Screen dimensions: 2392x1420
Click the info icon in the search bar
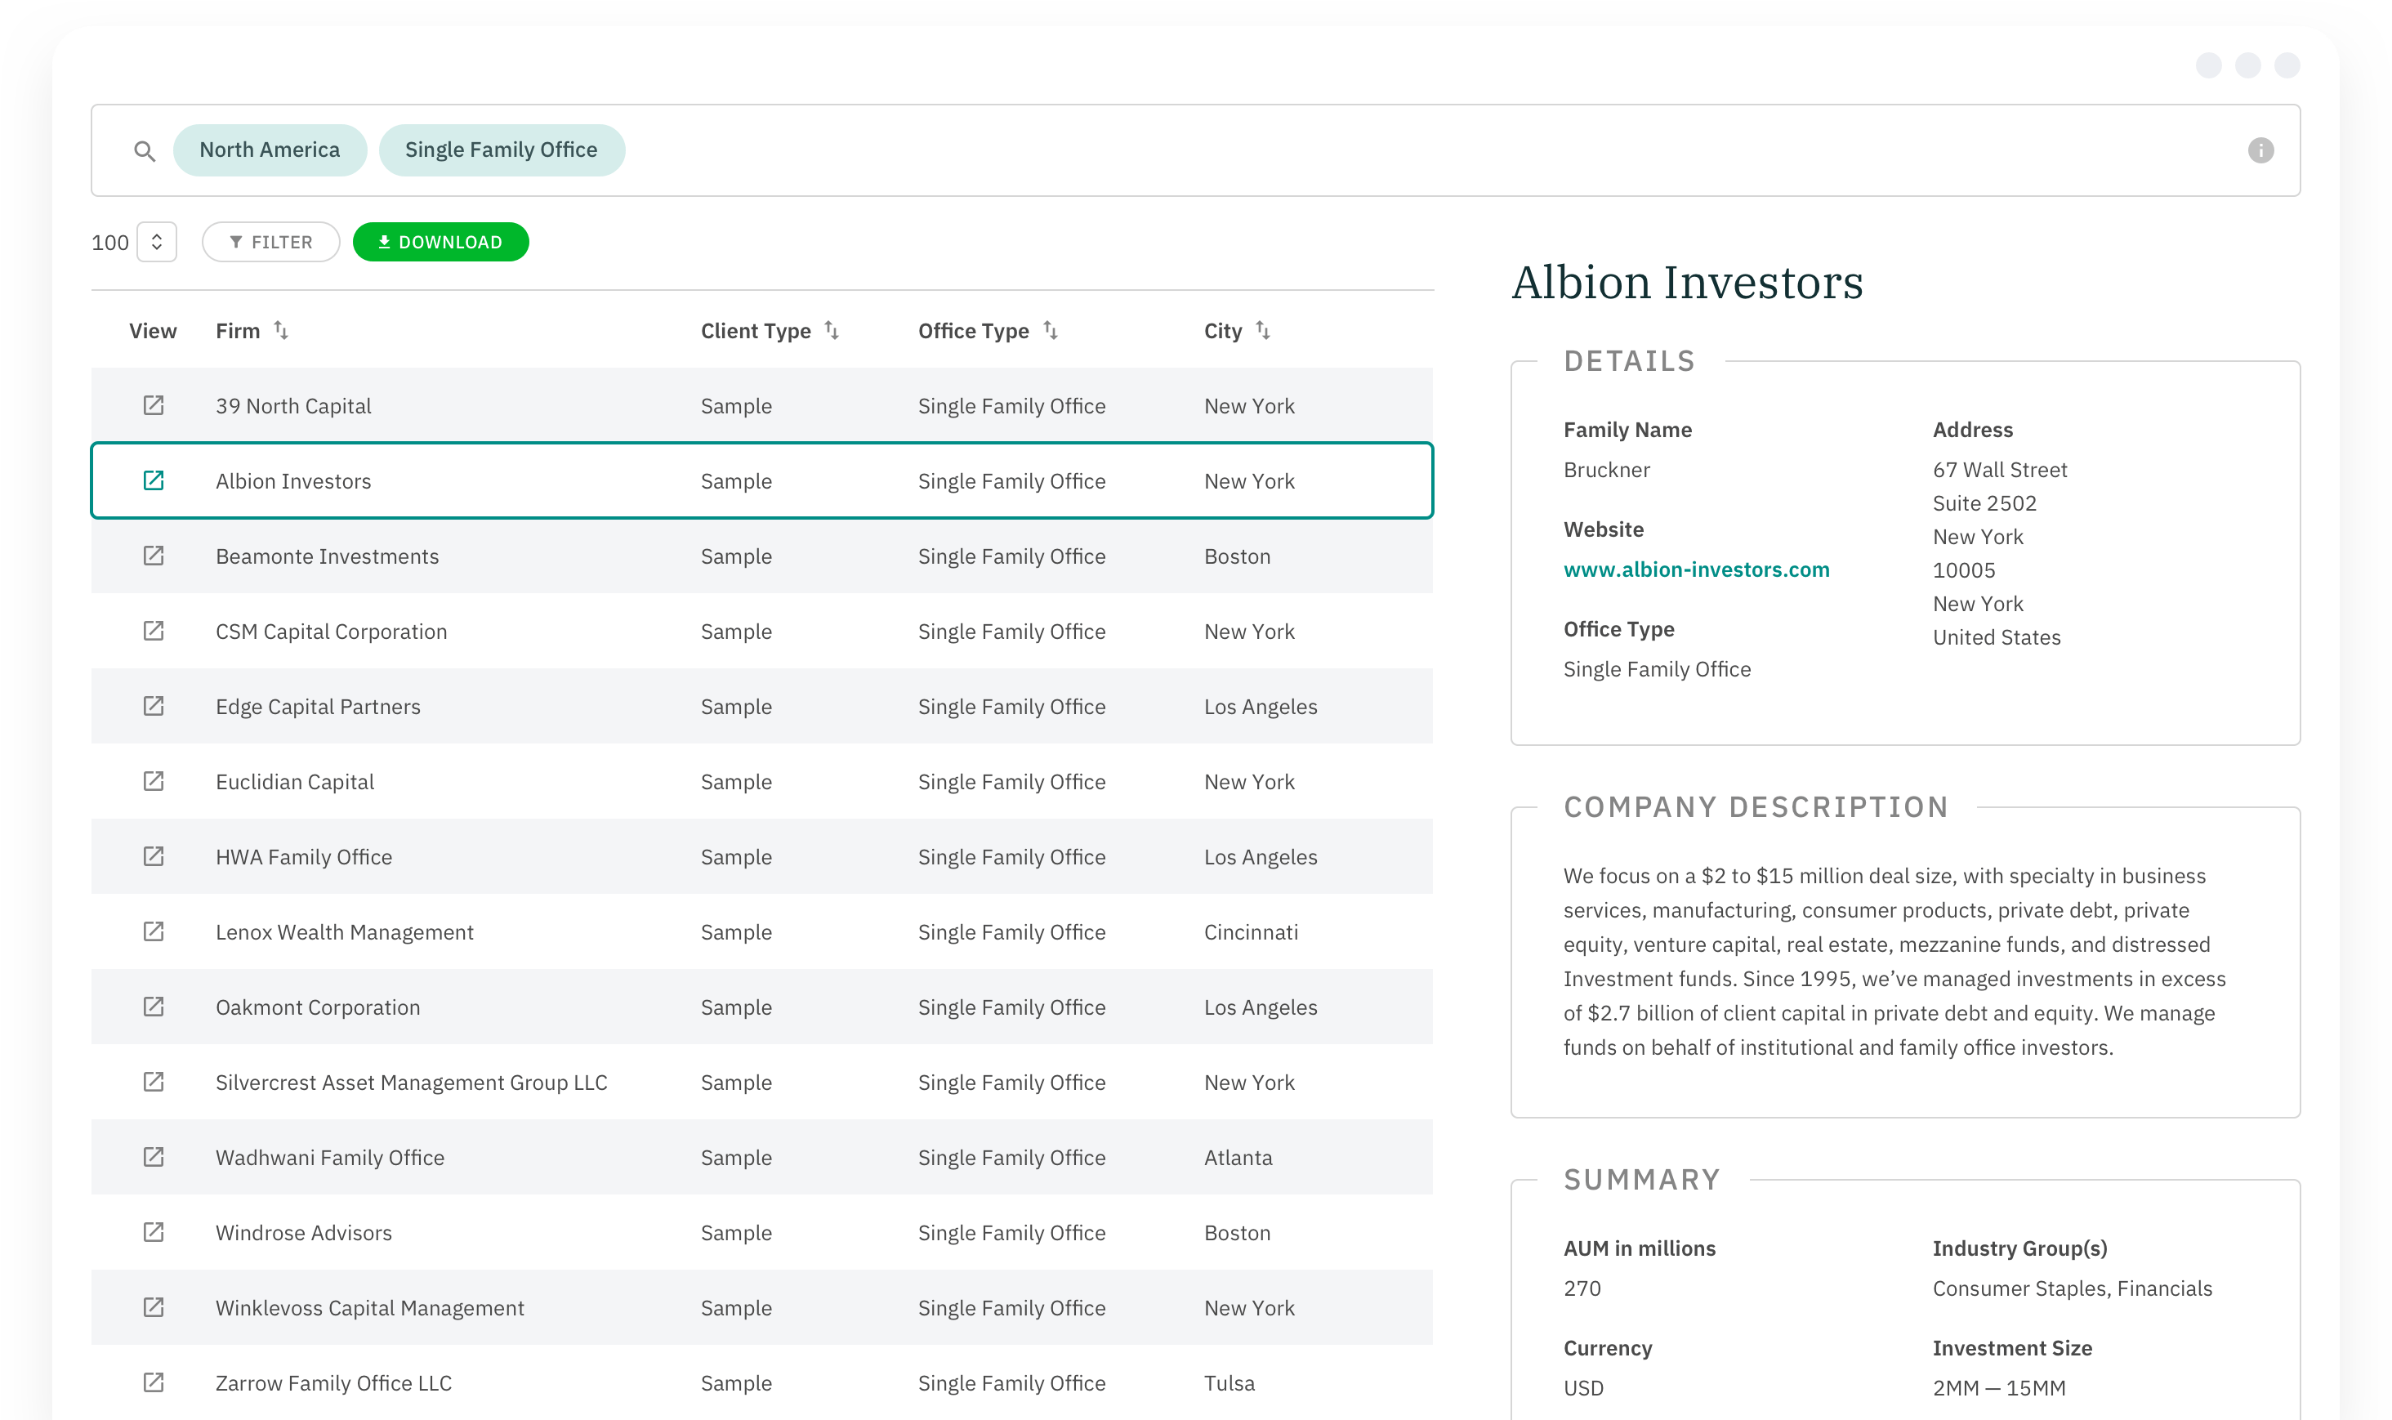pos(2260,150)
